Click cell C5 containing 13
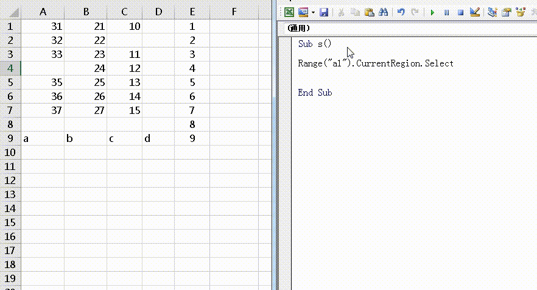537x290 pixels. click(124, 82)
